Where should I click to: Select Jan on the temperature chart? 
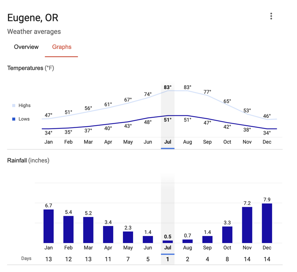pyautogui.click(x=49, y=142)
